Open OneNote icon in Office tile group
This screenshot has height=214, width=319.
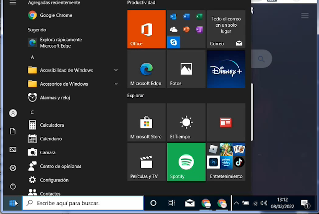click(x=199, y=29)
